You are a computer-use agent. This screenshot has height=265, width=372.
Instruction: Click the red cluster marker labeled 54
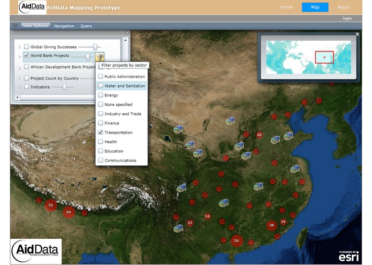69,212
